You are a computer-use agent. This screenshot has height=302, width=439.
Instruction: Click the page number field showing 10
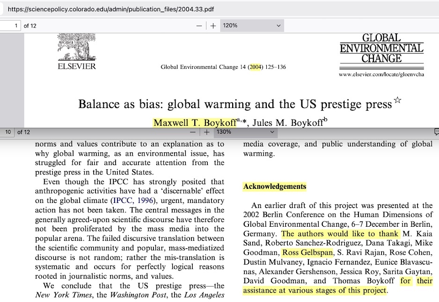coord(8,132)
